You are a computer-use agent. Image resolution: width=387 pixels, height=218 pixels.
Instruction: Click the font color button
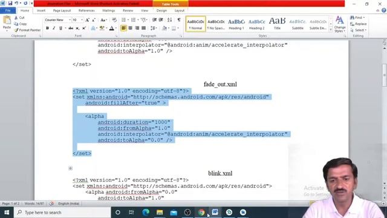(x=111, y=28)
